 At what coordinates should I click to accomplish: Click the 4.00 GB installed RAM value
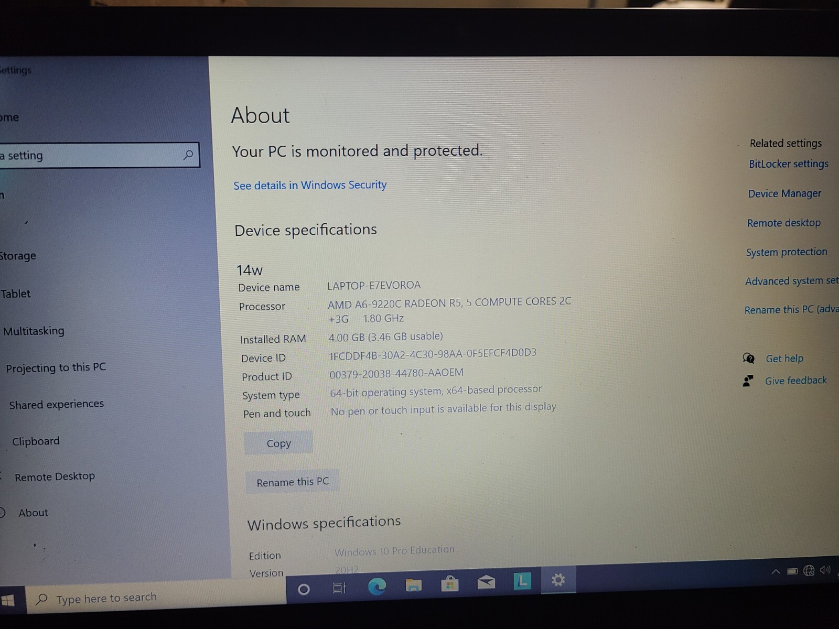pos(385,337)
